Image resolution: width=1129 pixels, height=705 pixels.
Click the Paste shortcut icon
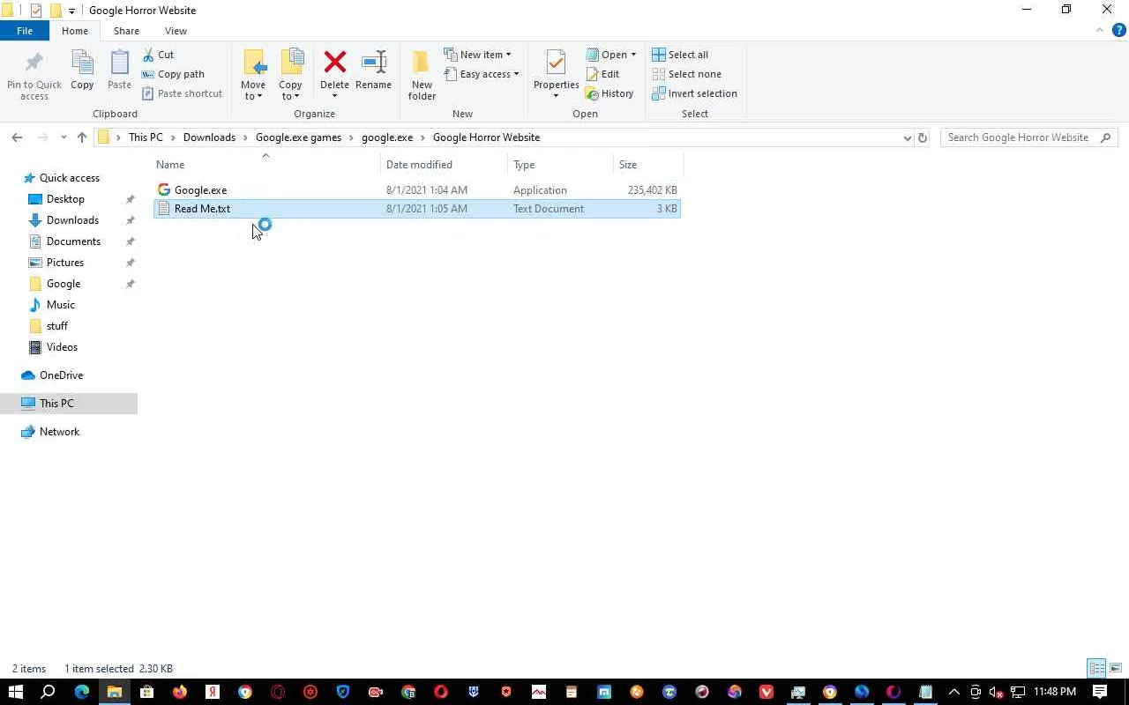pos(148,93)
